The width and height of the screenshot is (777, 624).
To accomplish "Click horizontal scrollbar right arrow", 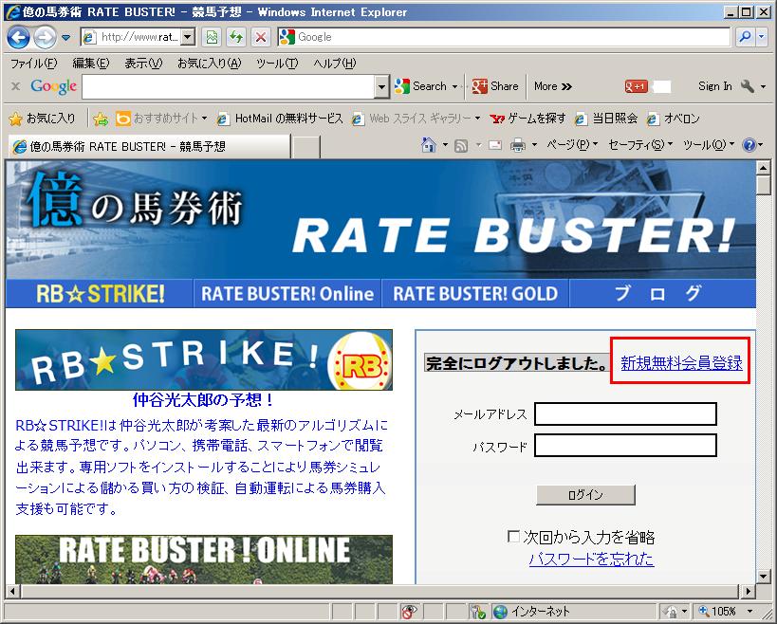I will click(x=748, y=591).
